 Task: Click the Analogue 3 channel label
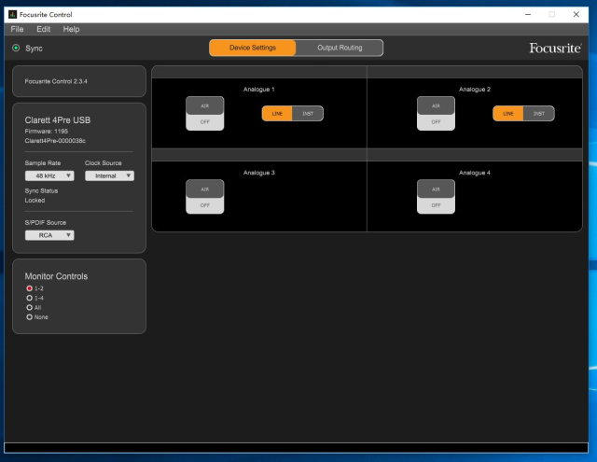coord(259,173)
